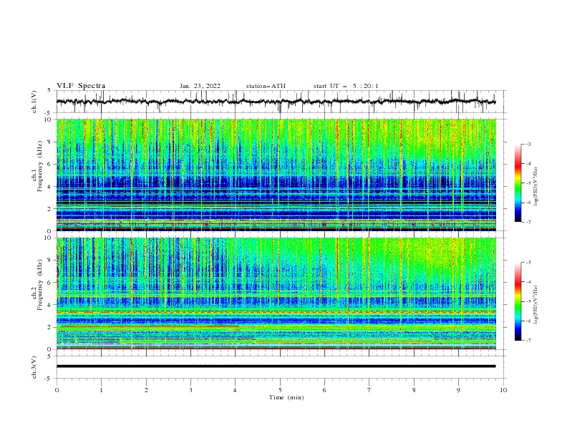Click the "-7" tick on ch.1 colorbar
The image size is (567, 438).
[x=528, y=222]
